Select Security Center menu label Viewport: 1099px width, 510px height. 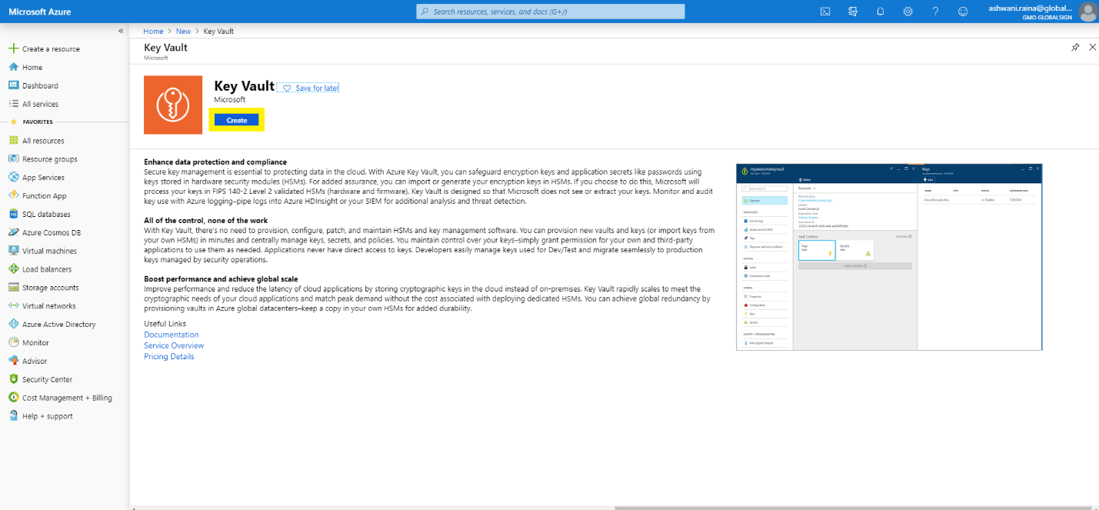click(x=47, y=379)
